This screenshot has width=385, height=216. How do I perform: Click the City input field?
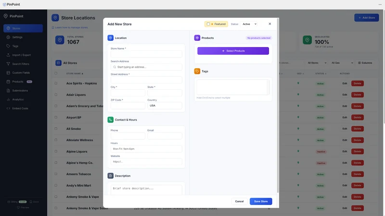point(128,93)
